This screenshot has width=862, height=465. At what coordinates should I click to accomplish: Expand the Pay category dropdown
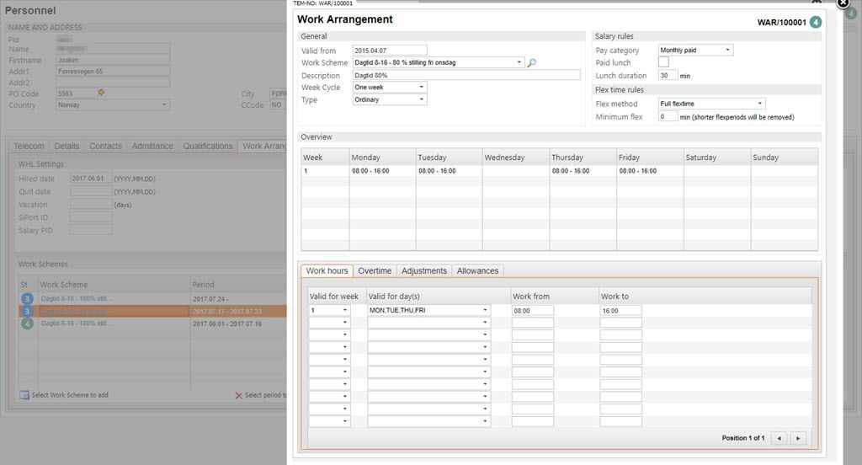pos(728,51)
